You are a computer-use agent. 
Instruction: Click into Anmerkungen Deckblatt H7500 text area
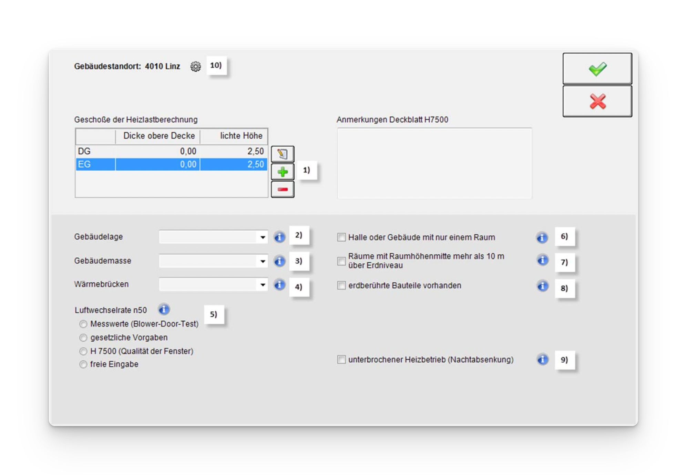(434, 163)
